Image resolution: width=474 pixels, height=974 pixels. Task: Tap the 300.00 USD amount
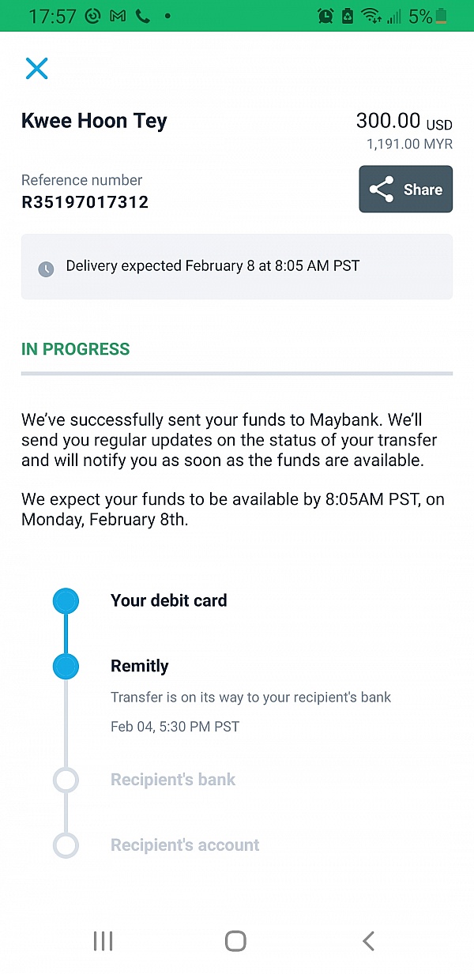[403, 122]
